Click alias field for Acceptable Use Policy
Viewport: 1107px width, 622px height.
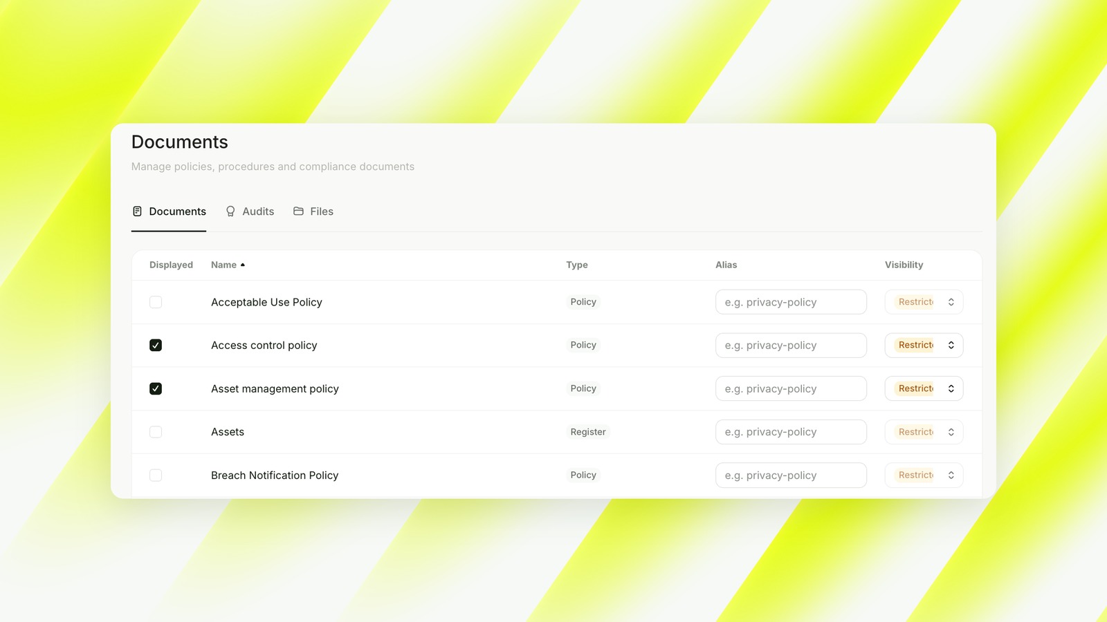point(791,302)
